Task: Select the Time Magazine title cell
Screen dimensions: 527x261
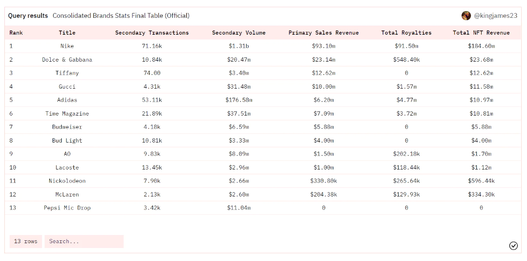Action: tap(67, 114)
